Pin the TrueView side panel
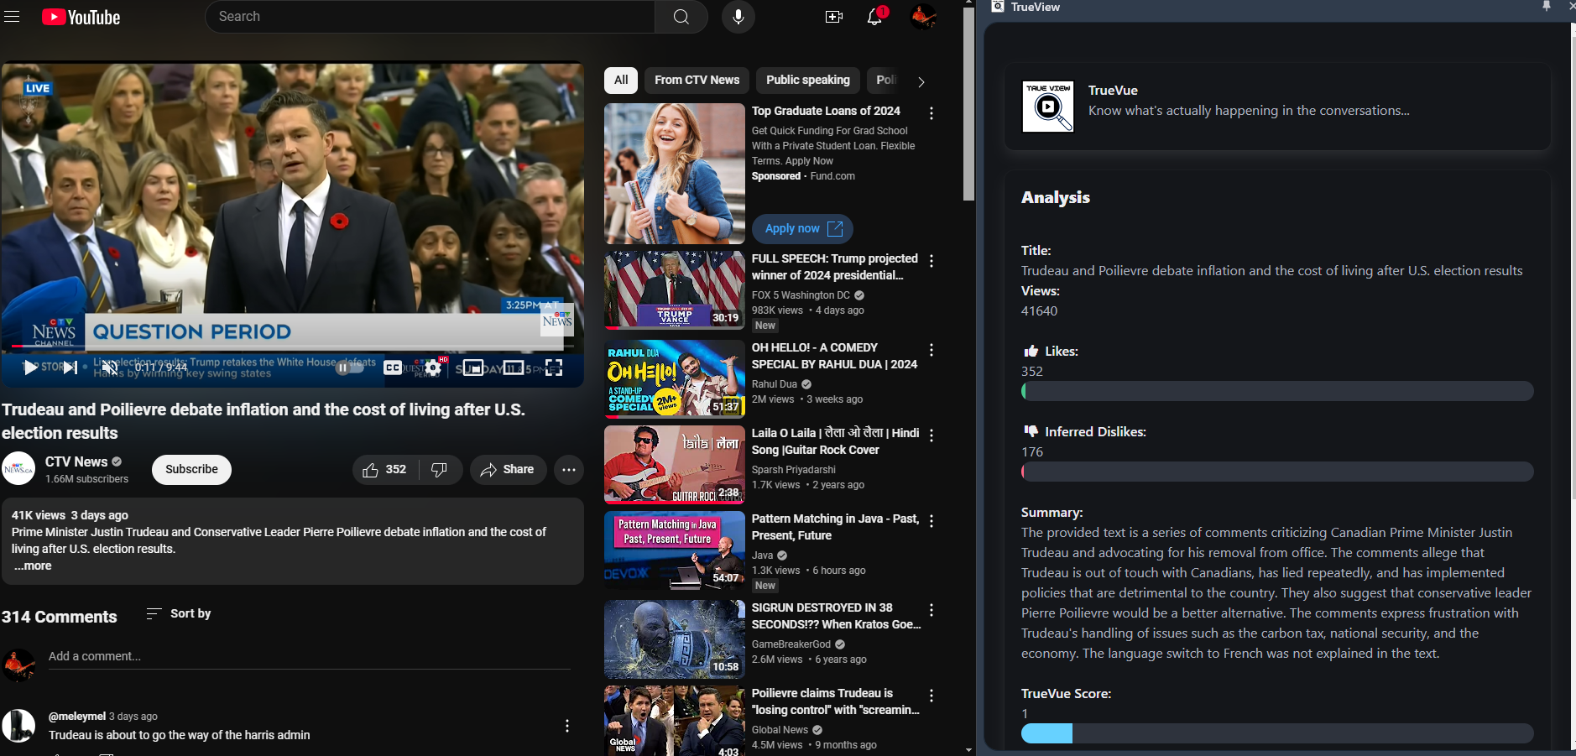The width and height of the screenshot is (1576, 756). (x=1547, y=6)
